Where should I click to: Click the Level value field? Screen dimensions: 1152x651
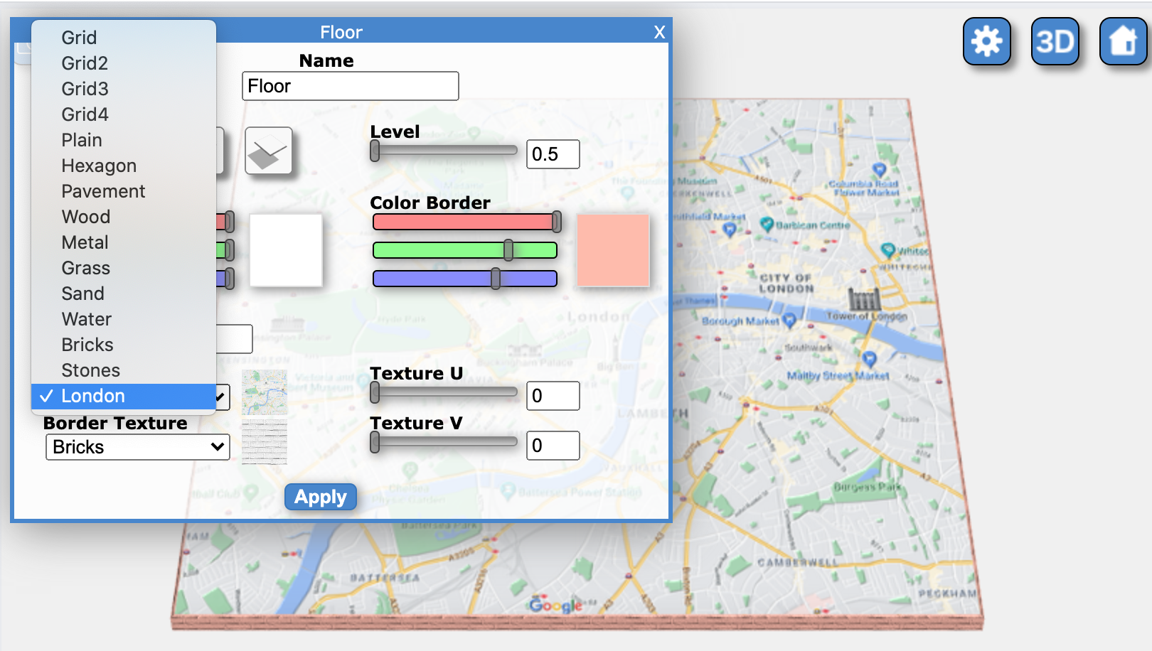(x=553, y=154)
